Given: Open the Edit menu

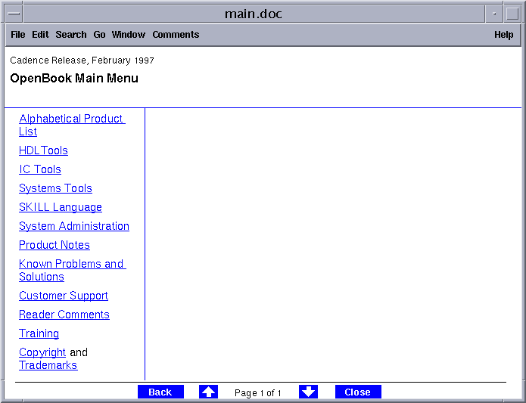Looking at the screenshot, I should click(x=40, y=35).
